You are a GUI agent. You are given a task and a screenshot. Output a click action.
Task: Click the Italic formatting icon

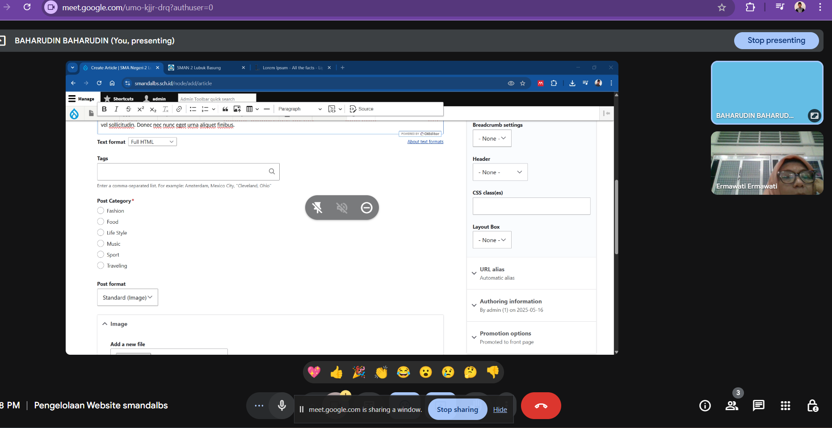116,109
